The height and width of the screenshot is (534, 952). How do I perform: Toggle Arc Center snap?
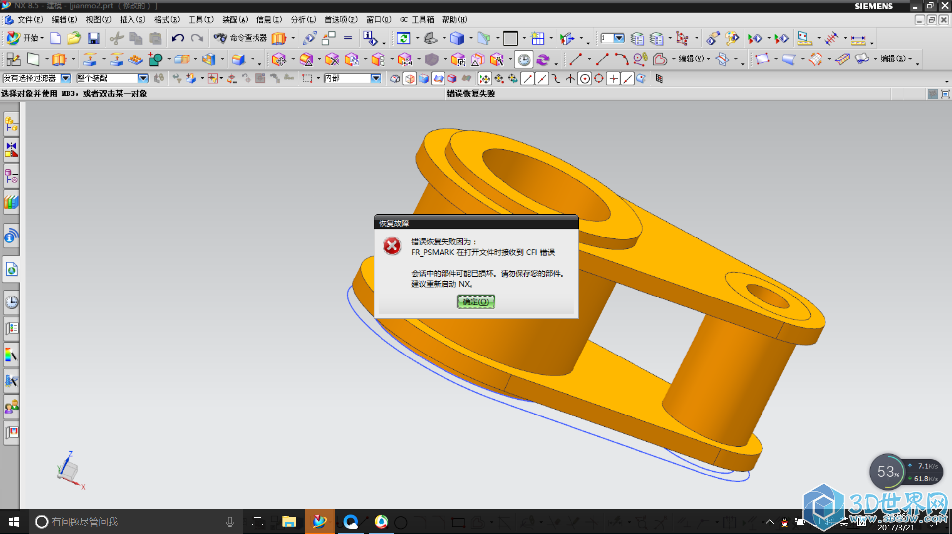point(585,79)
